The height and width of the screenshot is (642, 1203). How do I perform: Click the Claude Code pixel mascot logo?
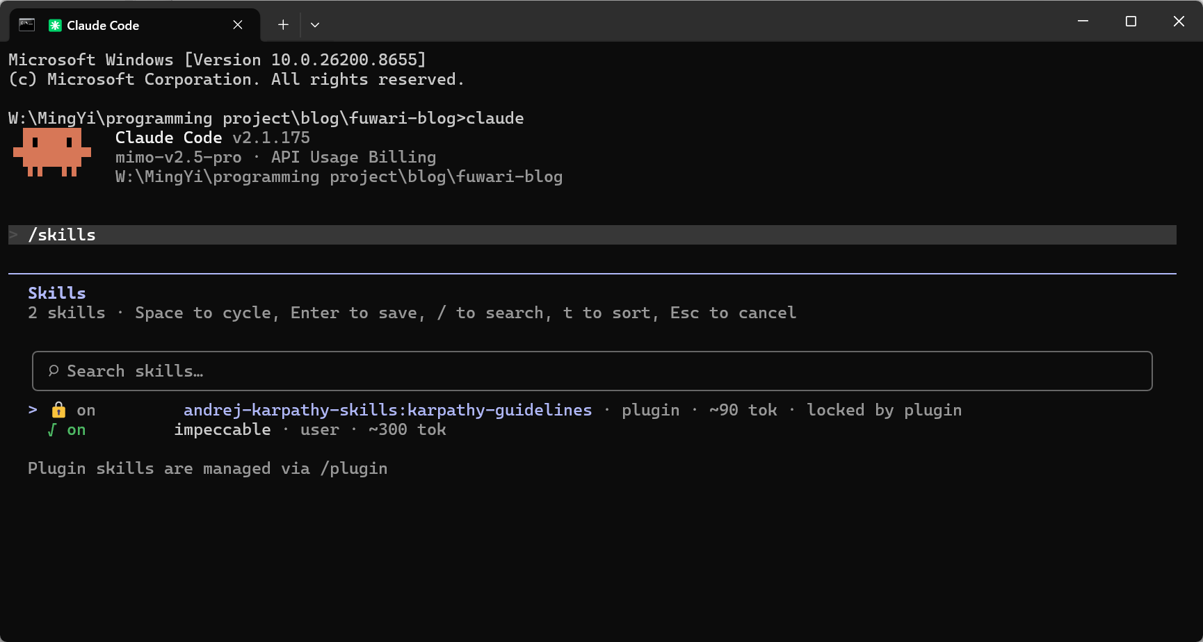pyautogui.click(x=52, y=152)
